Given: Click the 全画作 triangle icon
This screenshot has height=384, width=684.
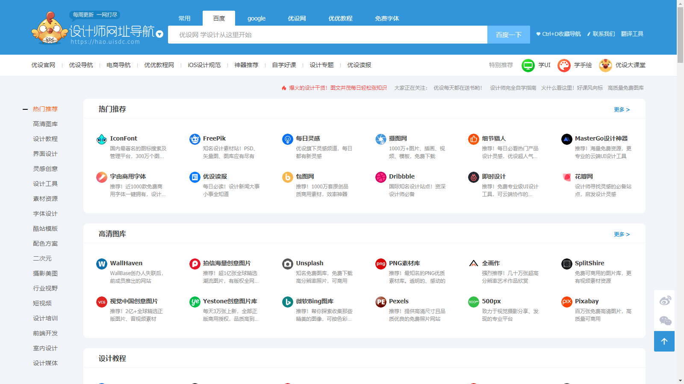Looking at the screenshot, I should (474, 264).
